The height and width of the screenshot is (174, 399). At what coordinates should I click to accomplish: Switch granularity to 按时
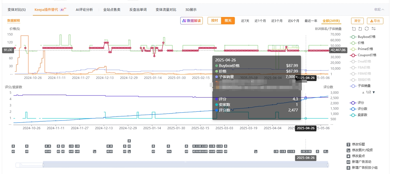pyautogui.click(x=214, y=21)
